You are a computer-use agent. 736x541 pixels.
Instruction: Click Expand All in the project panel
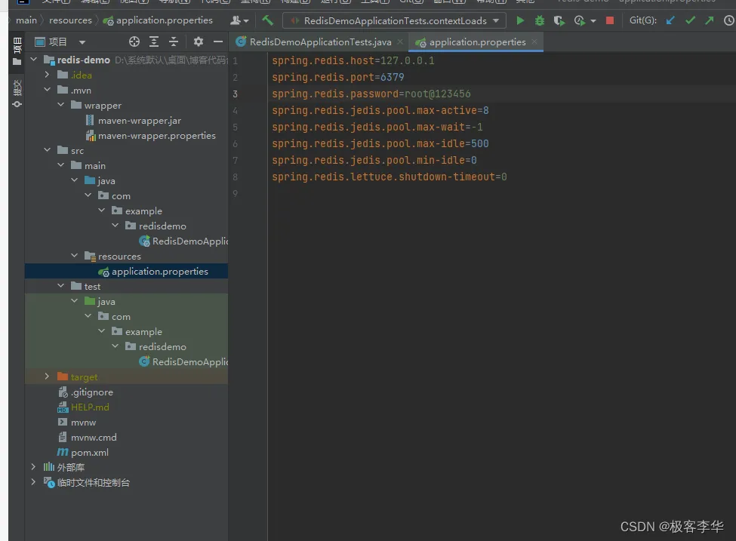[154, 42]
